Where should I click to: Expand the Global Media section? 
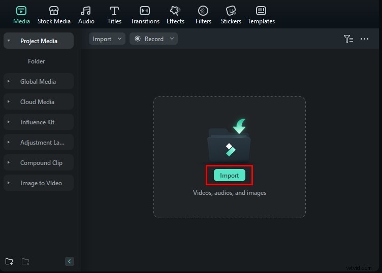pyautogui.click(x=38, y=81)
